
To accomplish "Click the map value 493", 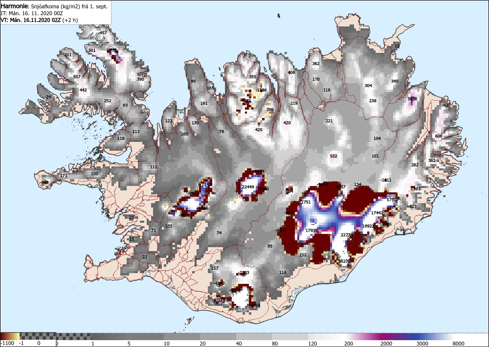I will (417, 189).
